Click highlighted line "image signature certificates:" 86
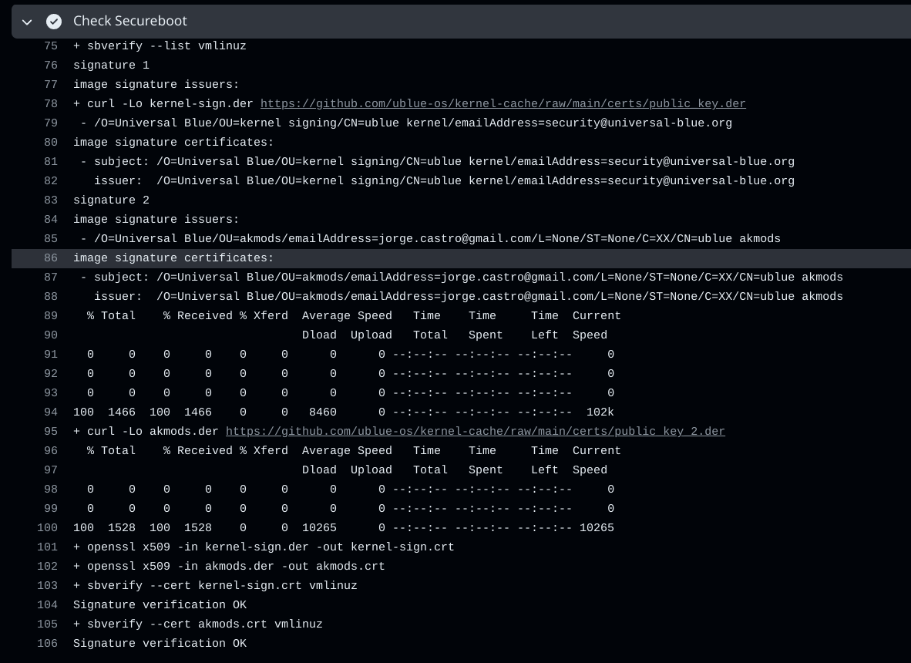The width and height of the screenshot is (911, 663). tap(173, 258)
